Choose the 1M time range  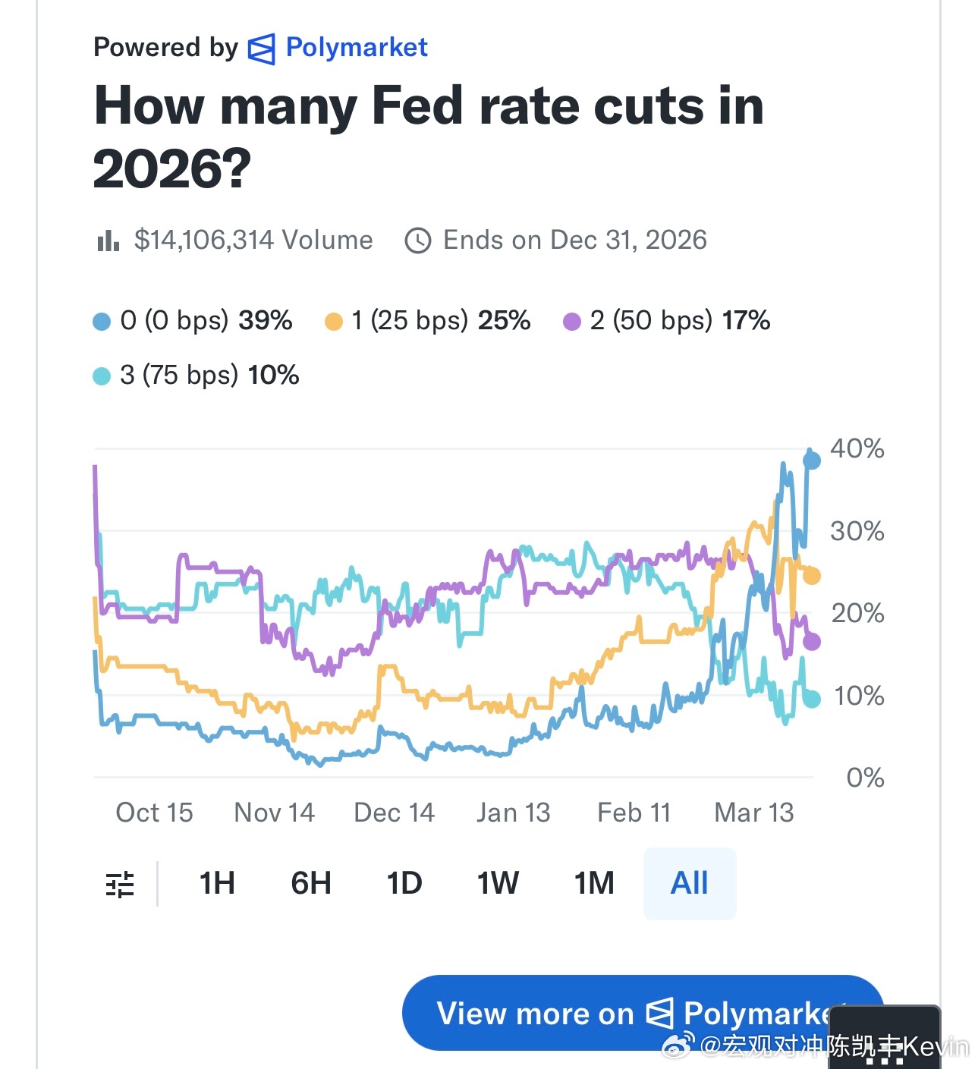click(594, 883)
